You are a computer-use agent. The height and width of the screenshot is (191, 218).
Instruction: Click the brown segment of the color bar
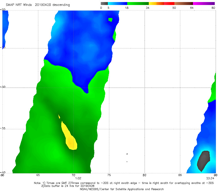tap(184, 4)
